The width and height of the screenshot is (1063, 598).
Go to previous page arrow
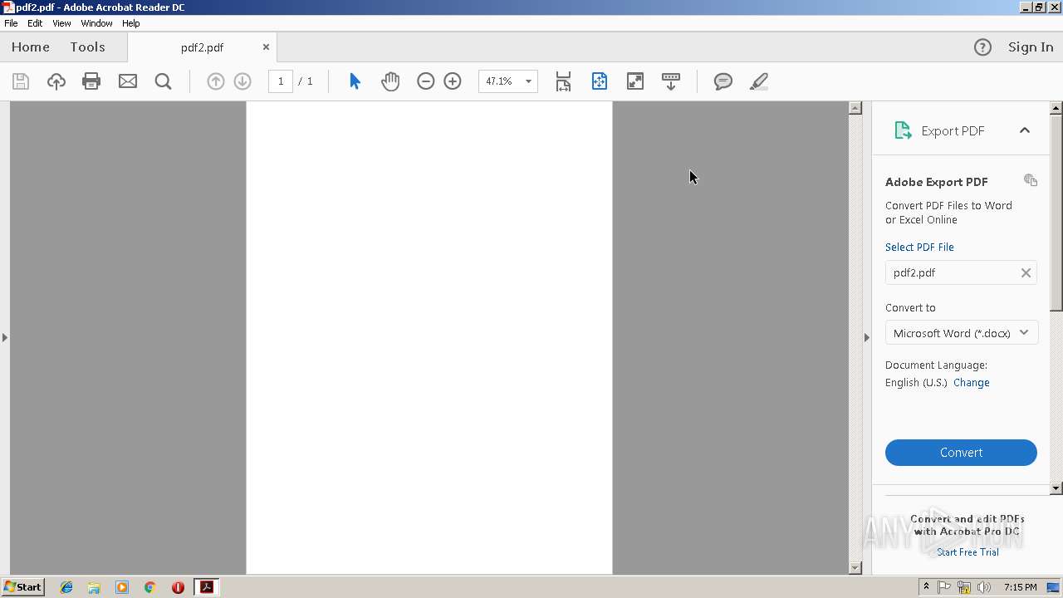[x=216, y=81]
